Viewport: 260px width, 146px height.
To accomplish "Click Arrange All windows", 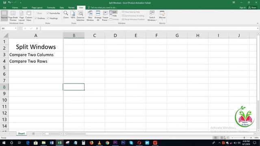I will [x=98, y=16].
